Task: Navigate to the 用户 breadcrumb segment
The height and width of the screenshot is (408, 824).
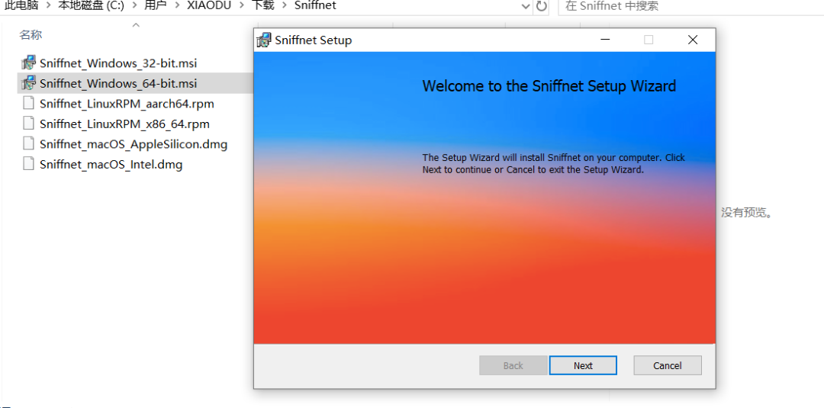Action: tap(156, 6)
